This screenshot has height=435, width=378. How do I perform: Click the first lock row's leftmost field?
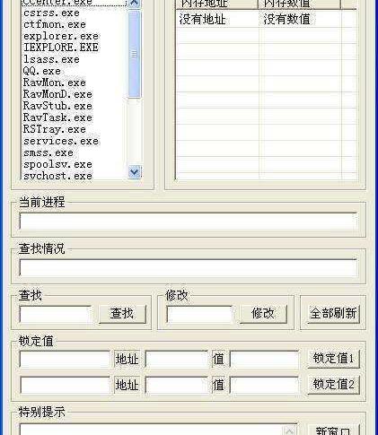point(66,359)
